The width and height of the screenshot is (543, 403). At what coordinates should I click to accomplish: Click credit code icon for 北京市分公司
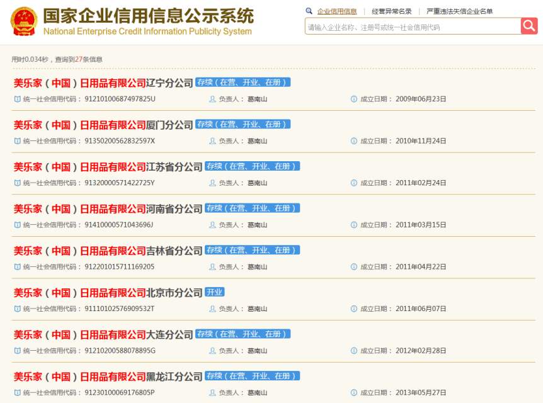pos(17,309)
